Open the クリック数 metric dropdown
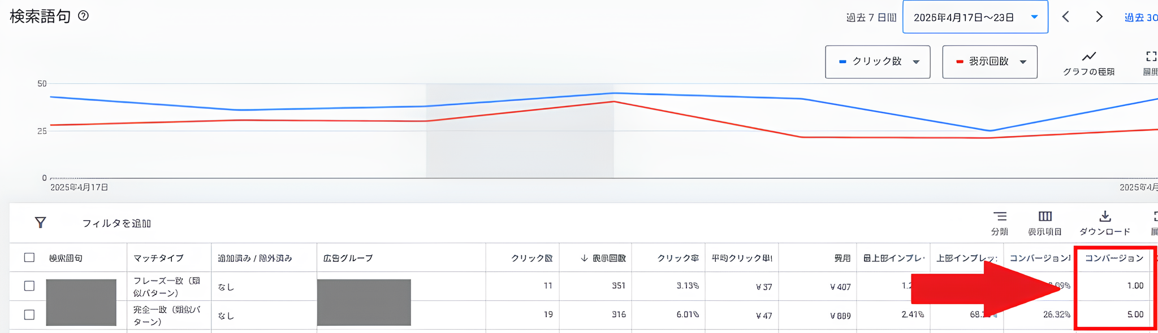Viewport: 1158px width, 333px height. [x=878, y=62]
